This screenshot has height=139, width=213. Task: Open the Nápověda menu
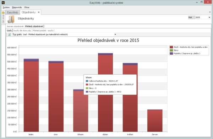click(17, 7)
